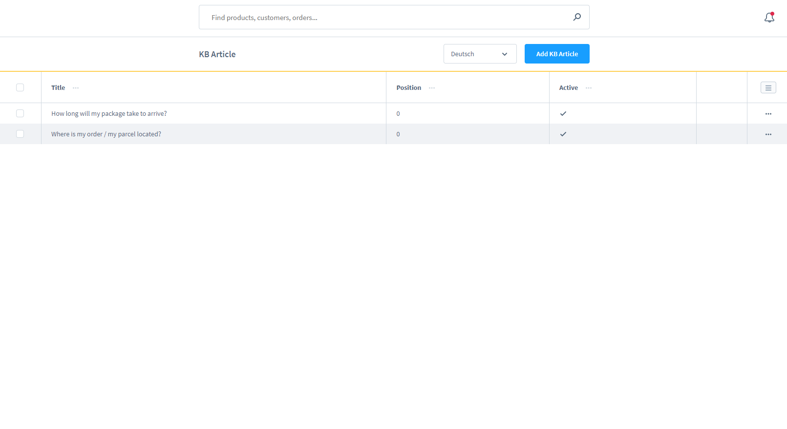Open the notifications bell
Screen dimensions: 787x429
[x=769, y=18]
